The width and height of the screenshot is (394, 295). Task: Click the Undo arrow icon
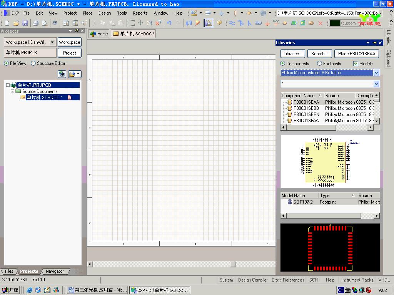pos(169,23)
